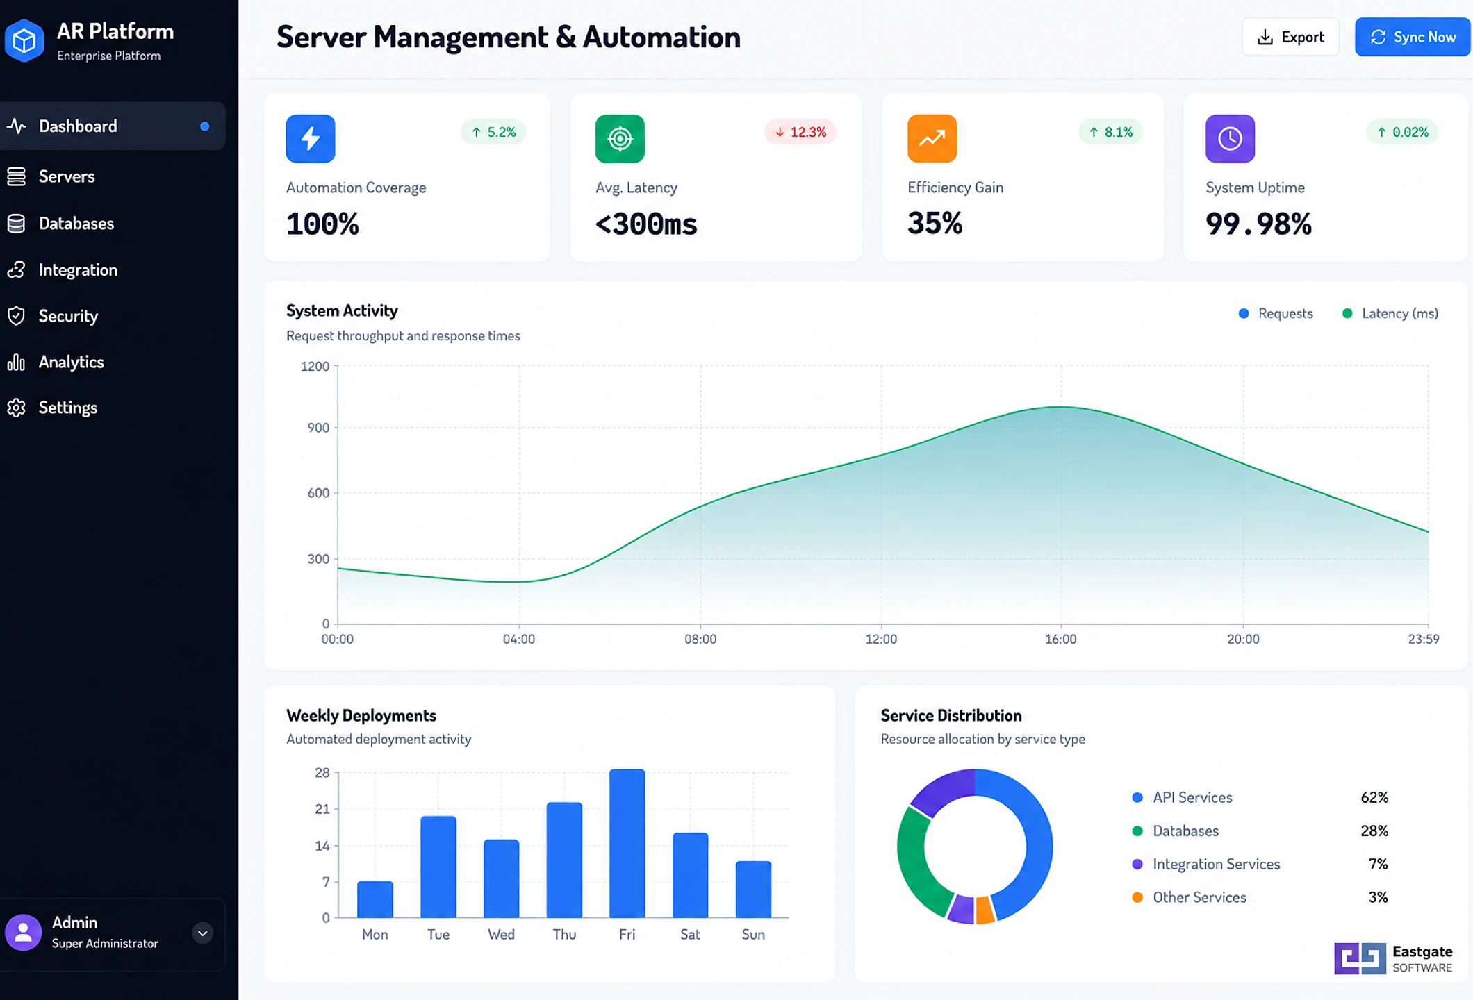Toggle the Requests series legend
The height and width of the screenshot is (1000, 1473).
point(1276,314)
